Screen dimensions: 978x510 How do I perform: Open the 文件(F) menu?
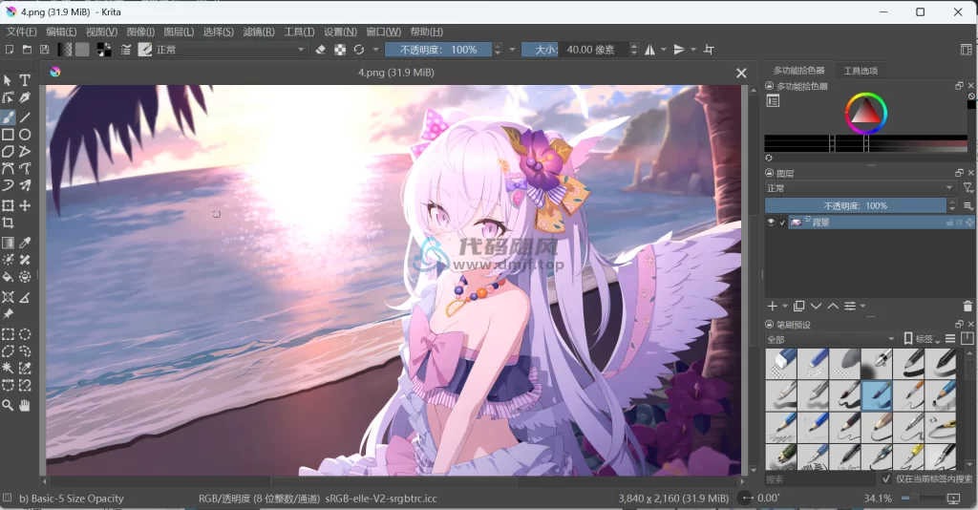[x=22, y=32]
